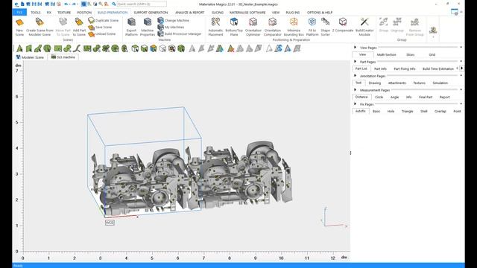The image size is (477, 268).
Task: Open the FILE menu
Action: 19,12
